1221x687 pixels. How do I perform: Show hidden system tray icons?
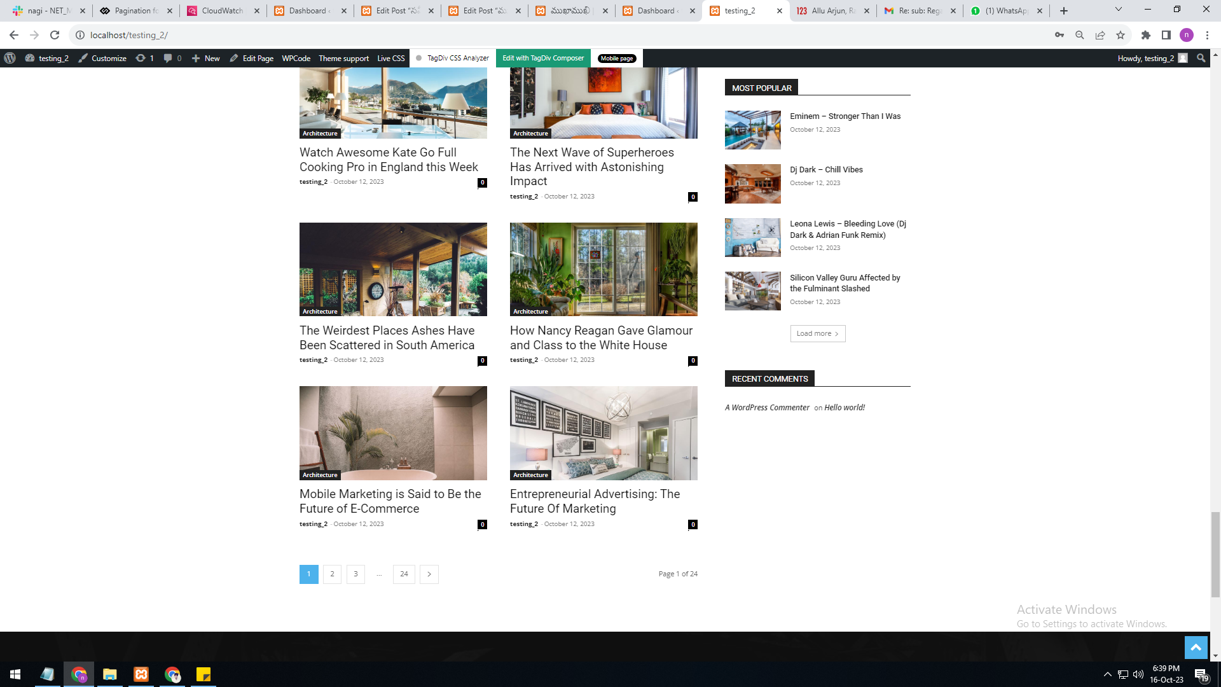click(x=1108, y=674)
